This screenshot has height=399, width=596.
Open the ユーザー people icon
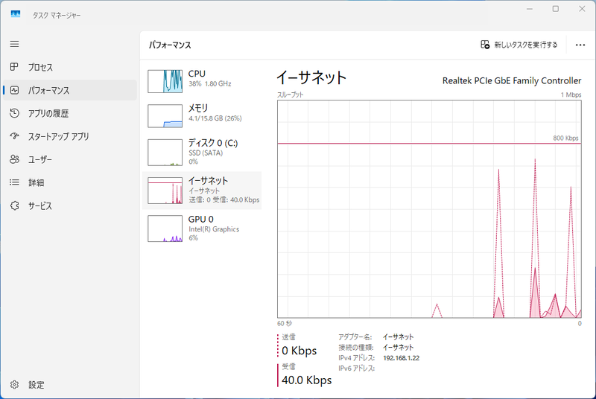(x=14, y=159)
